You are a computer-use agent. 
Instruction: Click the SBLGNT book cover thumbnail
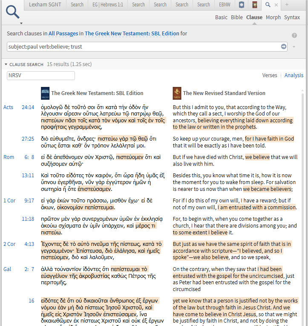pyautogui.click(x=45, y=93)
